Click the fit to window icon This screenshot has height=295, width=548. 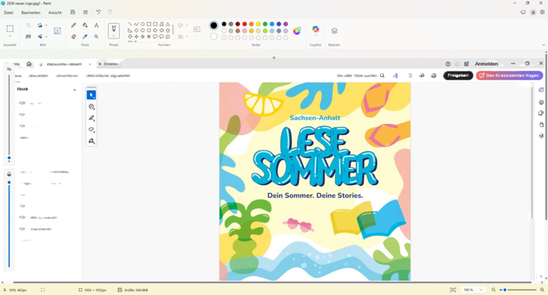point(453,290)
